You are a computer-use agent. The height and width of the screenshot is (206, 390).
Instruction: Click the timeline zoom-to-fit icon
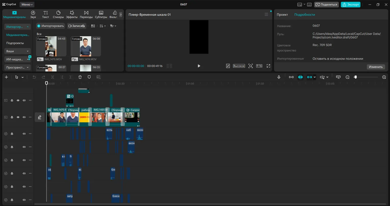point(338,77)
